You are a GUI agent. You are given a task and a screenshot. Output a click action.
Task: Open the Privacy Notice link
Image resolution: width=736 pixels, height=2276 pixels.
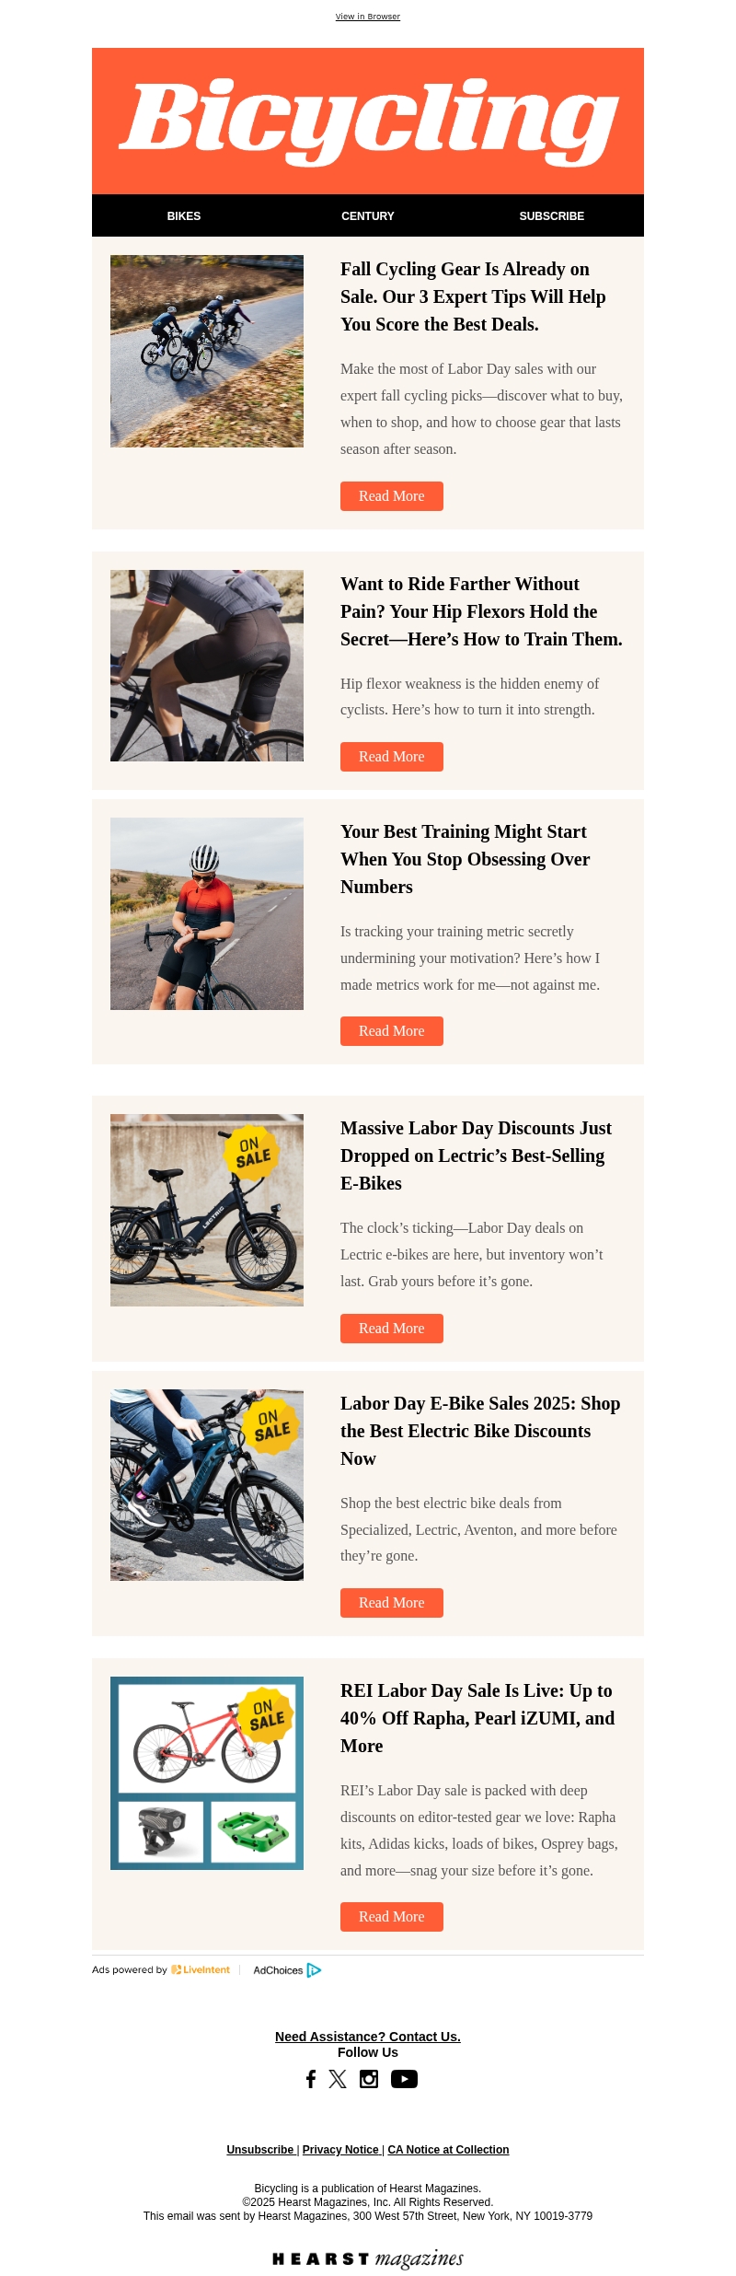(x=340, y=2150)
